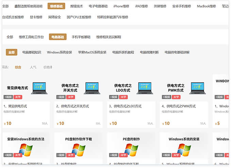The height and width of the screenshot is (168, 231).
Task: Open course title 1、常见供电方式
Action: [15, 106]
